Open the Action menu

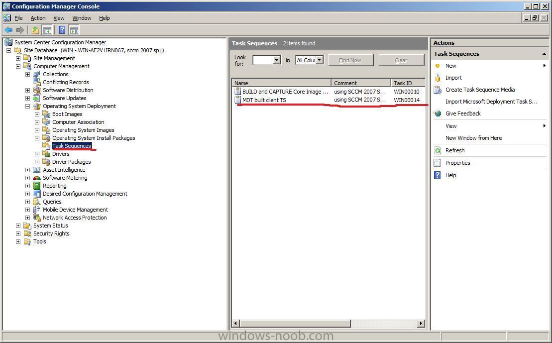[x=38, y=18]
